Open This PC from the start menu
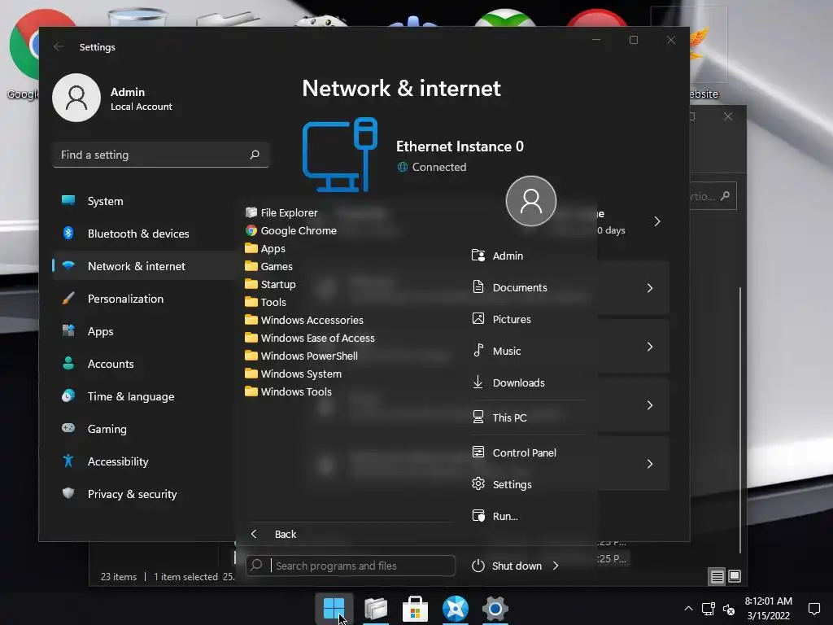The width and height of the screenshot is (833, 625). (499, 417)
